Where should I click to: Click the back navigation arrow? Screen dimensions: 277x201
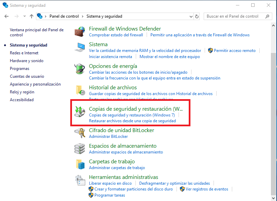pyautogui.click(x=7, y=16)
